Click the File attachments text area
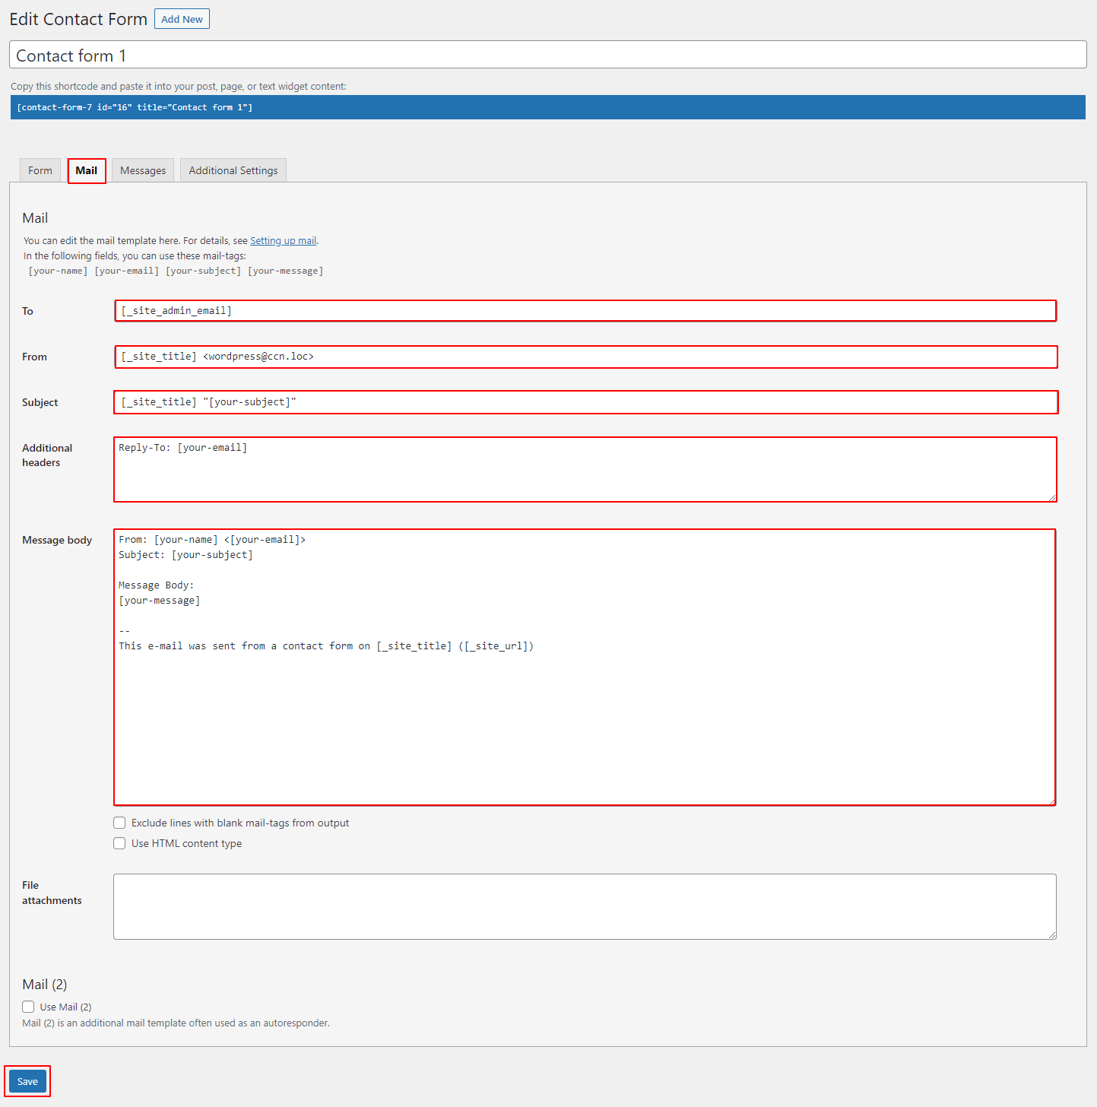Screen dimensions: 1097x1107 [x=585, y=906]
